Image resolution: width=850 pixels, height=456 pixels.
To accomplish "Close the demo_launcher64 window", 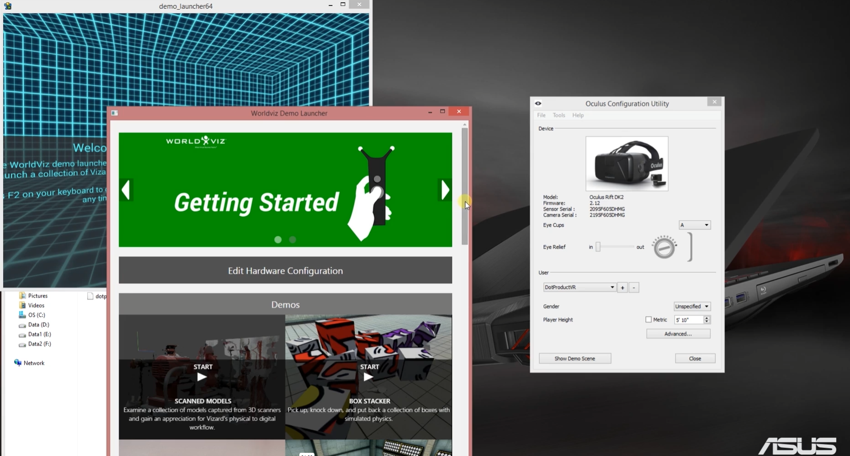I will pos(359,4).
